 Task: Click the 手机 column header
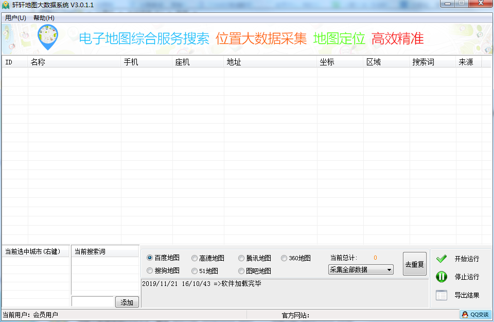(147, 62)
